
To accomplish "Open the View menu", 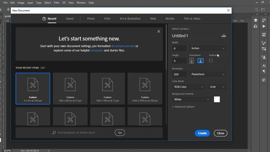I will [71, 3].
